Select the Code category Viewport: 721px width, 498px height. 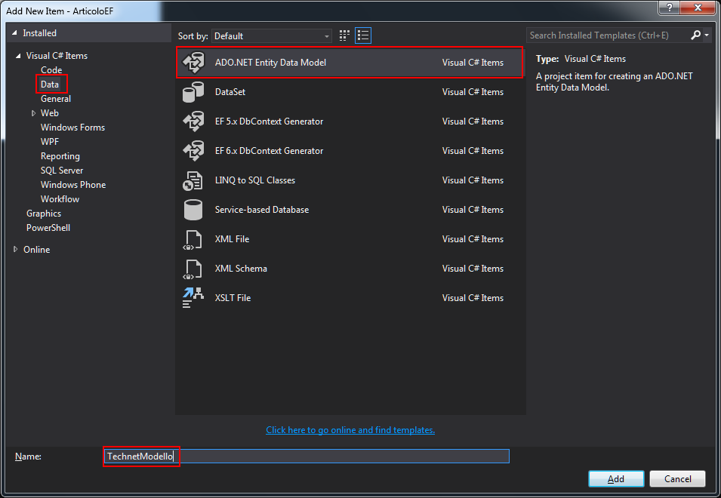point(51,70)
